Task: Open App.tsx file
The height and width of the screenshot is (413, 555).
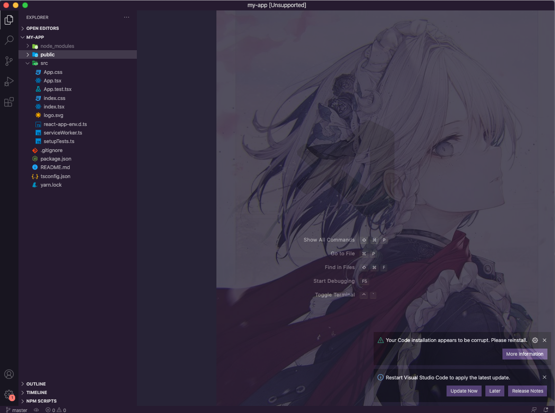Action: click(78, 81)
